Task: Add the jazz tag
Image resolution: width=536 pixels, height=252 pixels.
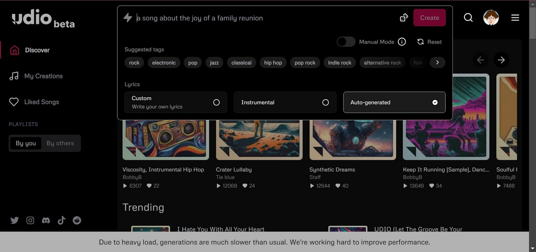Action: click(214, 62)
